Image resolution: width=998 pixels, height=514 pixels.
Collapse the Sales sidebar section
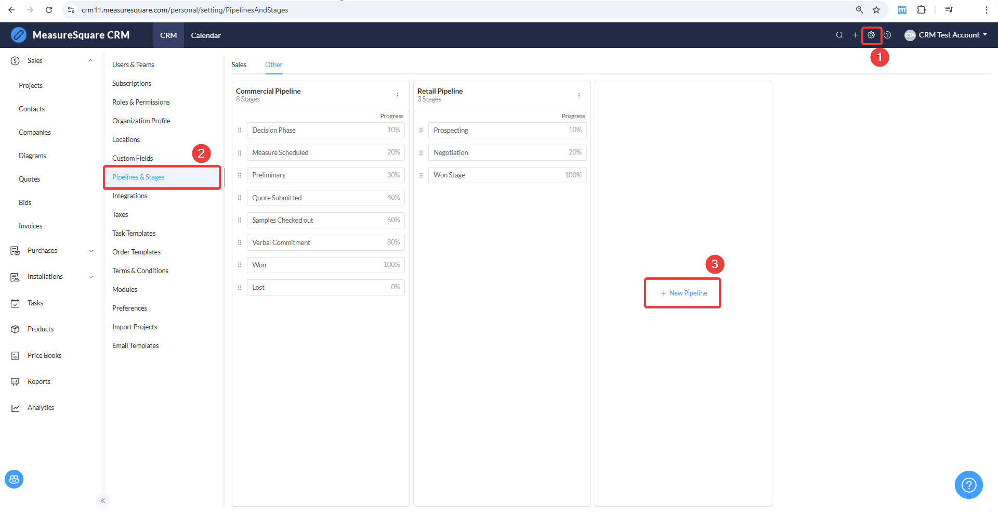tap(90, 61)
